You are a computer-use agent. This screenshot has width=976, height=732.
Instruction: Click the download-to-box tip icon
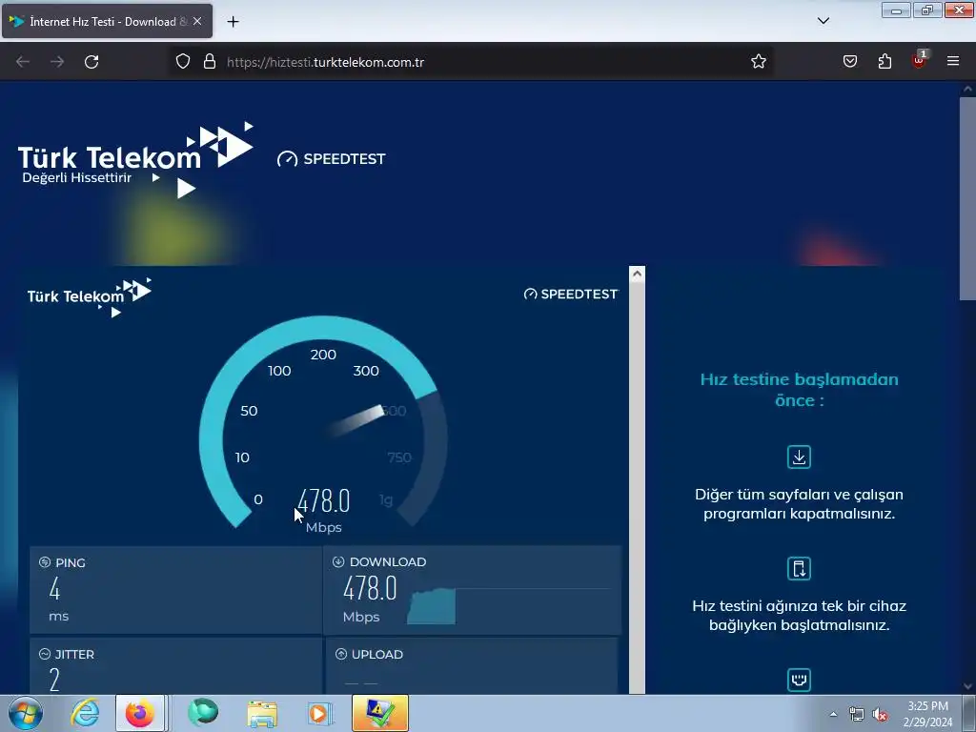(x=800, y=457)
